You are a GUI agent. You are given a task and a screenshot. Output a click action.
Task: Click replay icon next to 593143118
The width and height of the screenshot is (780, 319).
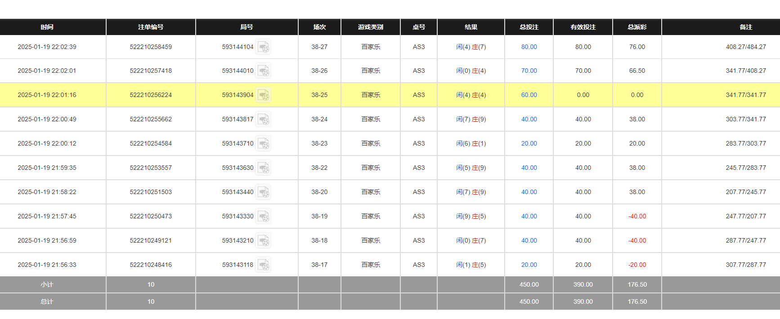click(x=263, y=265)
